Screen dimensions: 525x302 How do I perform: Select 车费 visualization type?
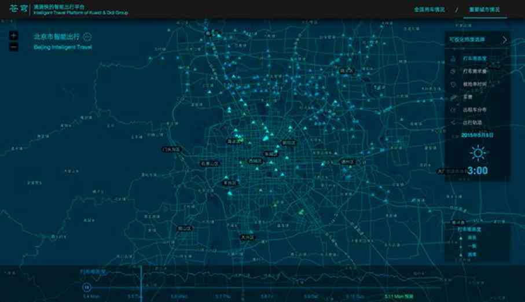(468, 97)
